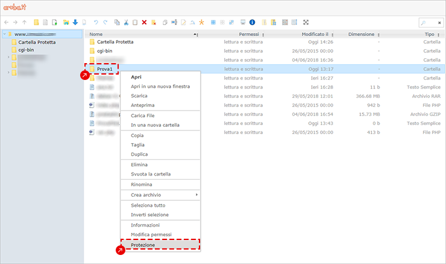The height and width of the screenshot is (264, 446).
Task: Open the sort options toolbar icon
Action: (294, 22)
